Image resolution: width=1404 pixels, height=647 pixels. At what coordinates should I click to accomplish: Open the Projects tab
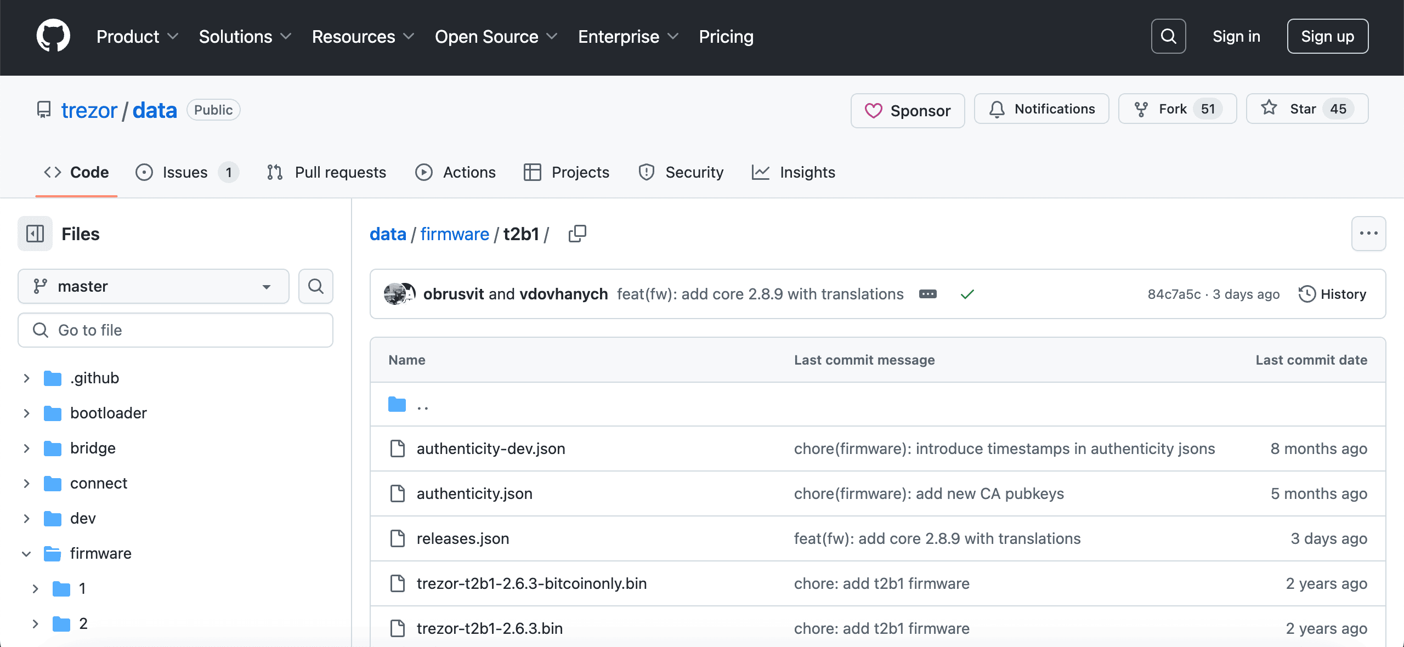567,172
